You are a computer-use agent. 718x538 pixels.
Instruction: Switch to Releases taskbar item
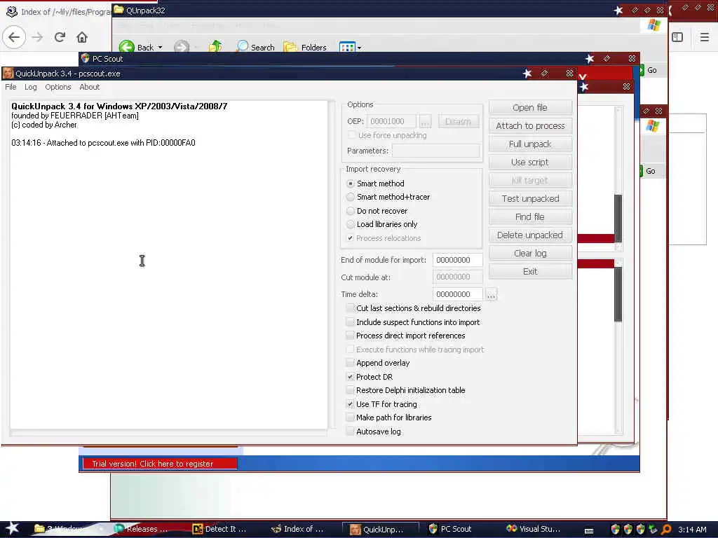tap(141, 529)
